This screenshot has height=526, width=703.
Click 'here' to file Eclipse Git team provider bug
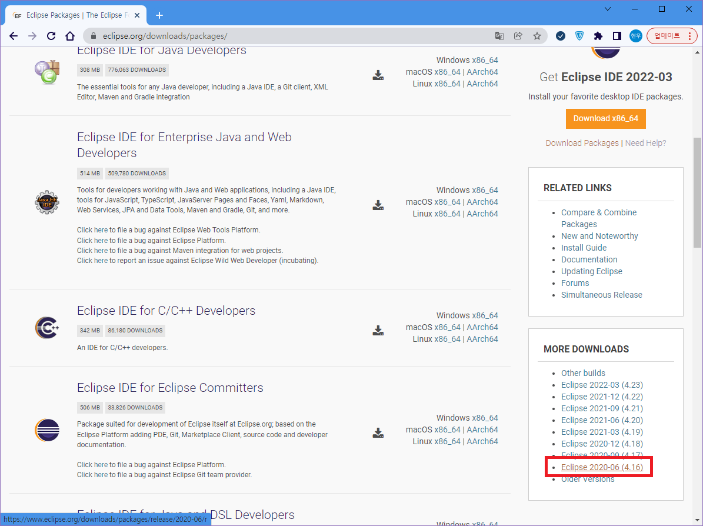click(101, 474)
